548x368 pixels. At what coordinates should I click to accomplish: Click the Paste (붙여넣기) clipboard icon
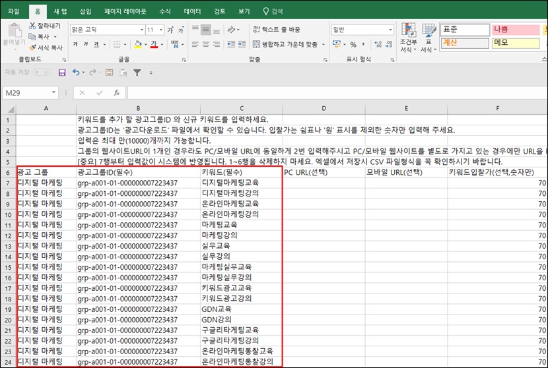pyautogui.click(x=15, y=30)
